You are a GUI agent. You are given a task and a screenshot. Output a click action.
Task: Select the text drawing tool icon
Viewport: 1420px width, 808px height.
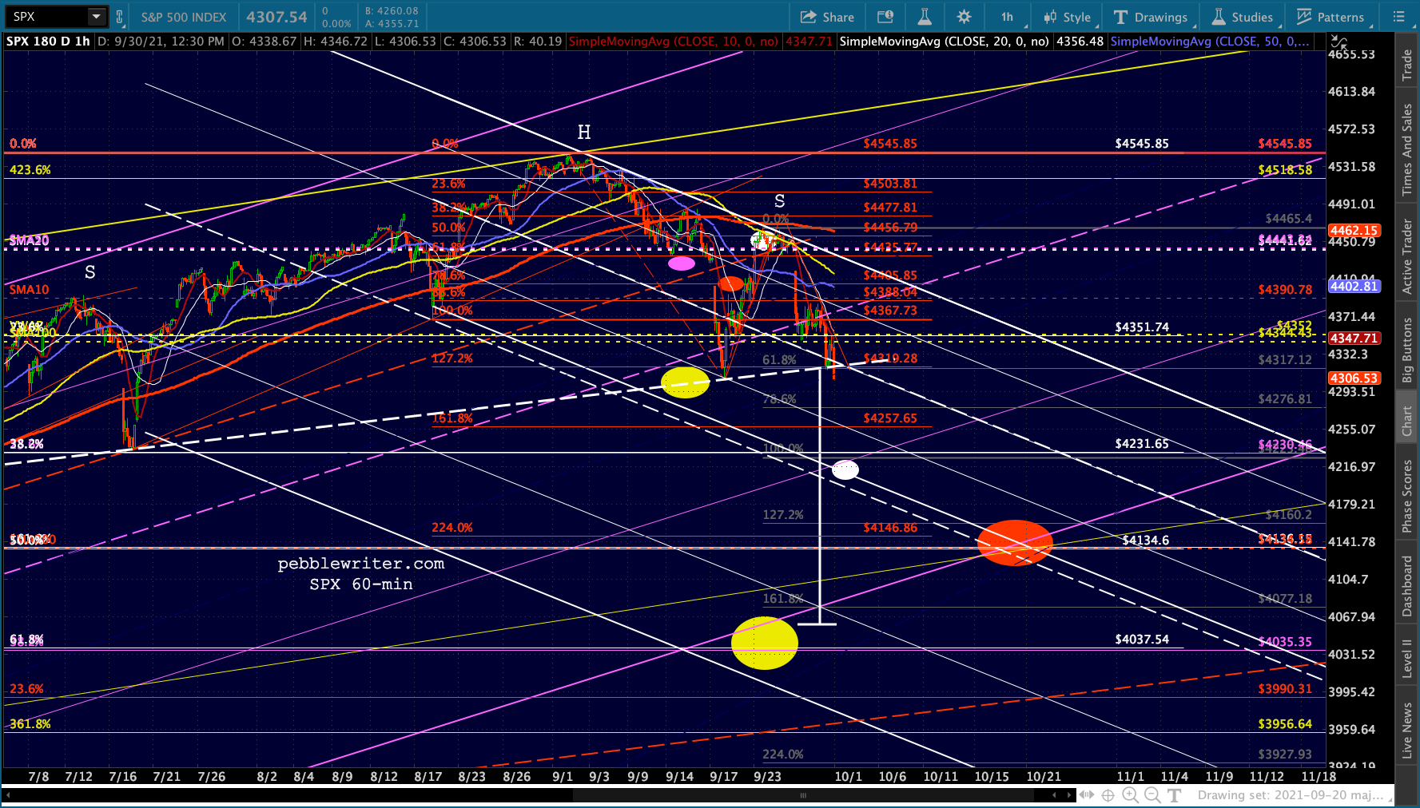point(1174,795)
